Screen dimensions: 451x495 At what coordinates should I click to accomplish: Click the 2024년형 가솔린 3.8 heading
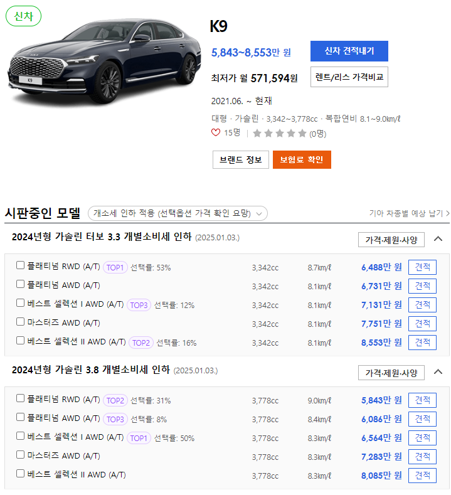pos(91,370)
